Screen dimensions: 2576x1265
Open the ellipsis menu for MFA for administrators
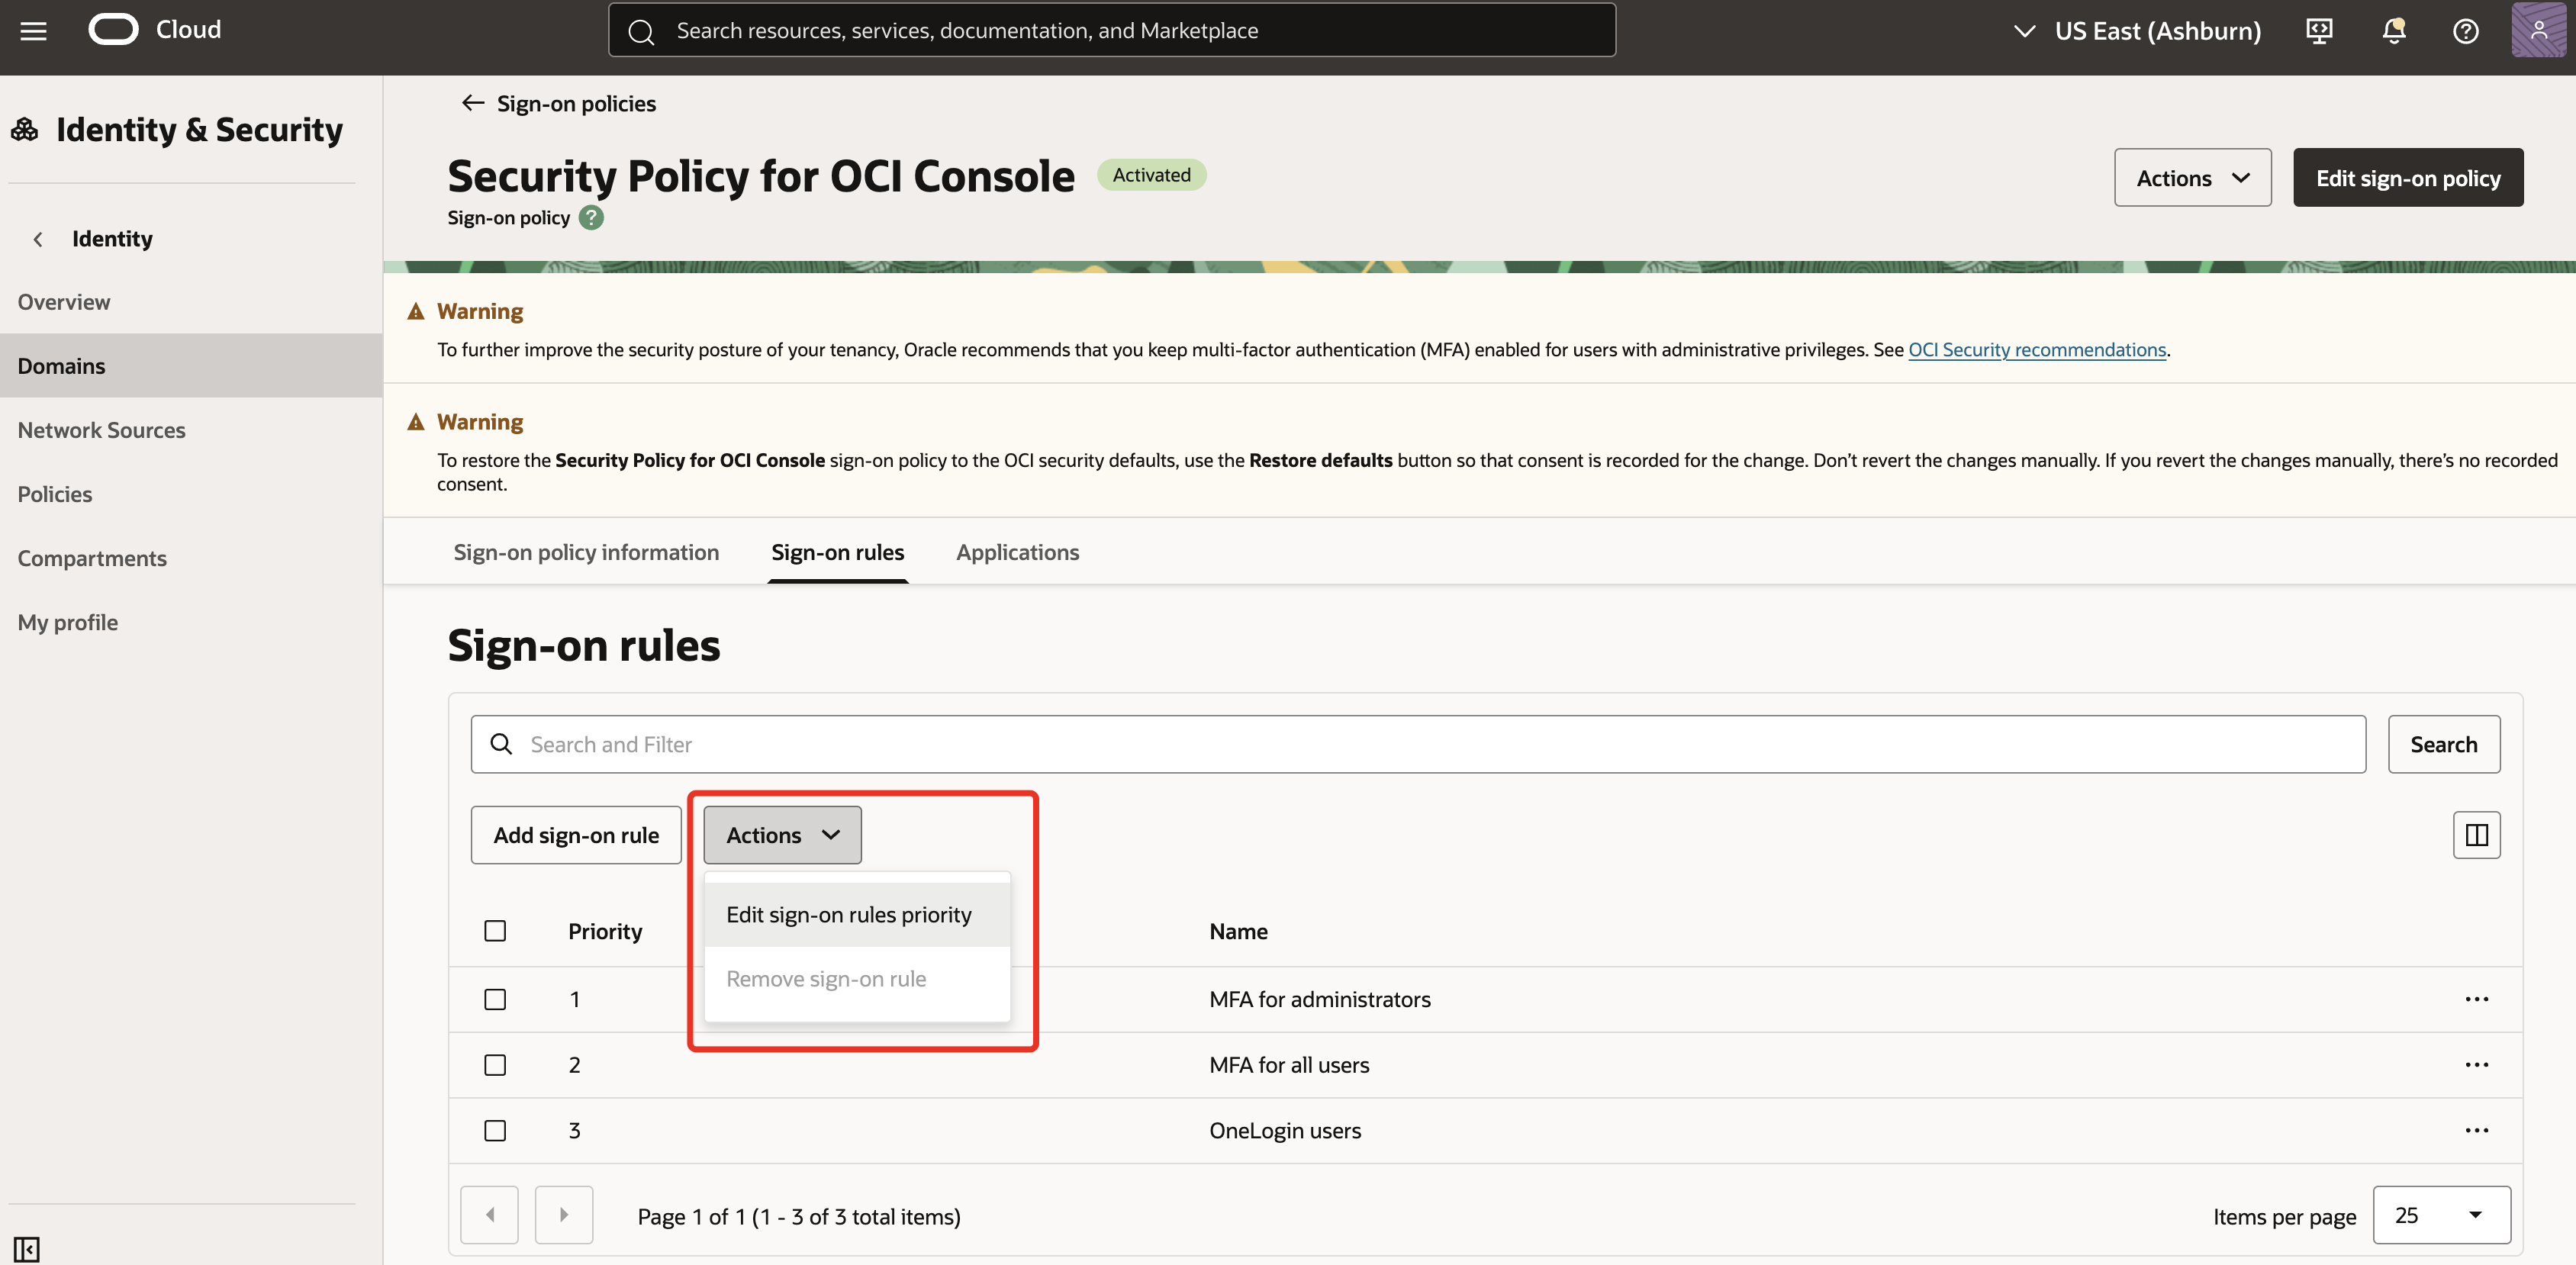[2477, 998]
